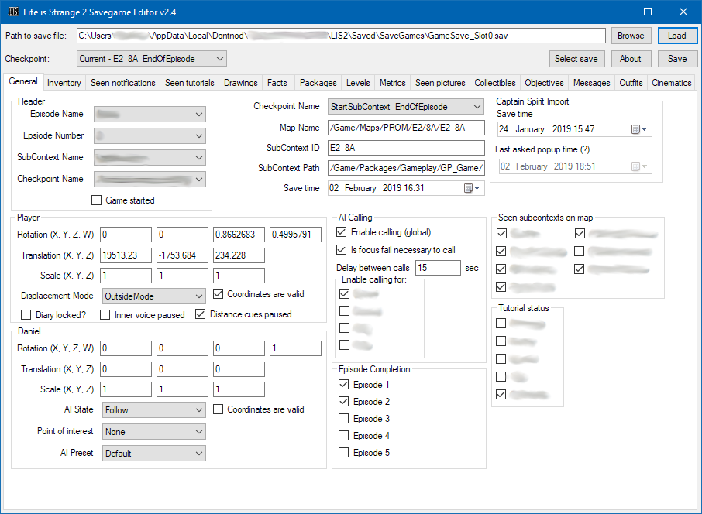The height and width of the screenshot is (514, 702).
Task: Open Displacement Mode dropdown
Action: click(154, 296)
